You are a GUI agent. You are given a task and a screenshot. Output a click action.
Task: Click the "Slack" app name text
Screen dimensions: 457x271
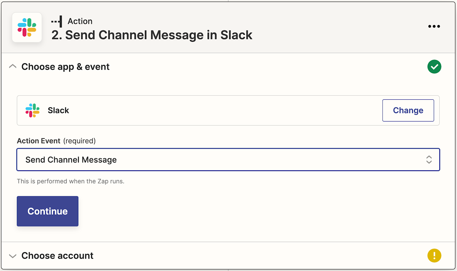click(58, 110)
